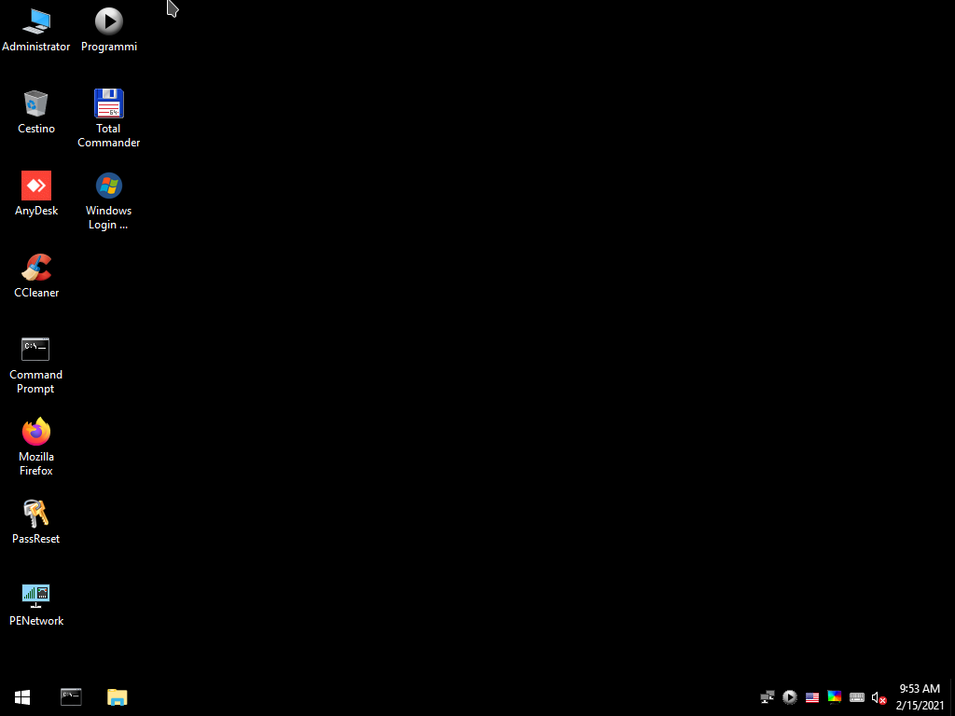Screen dimensions: 955x716
Task: Click the colorful display tray icon
Action: coord(835,697)
